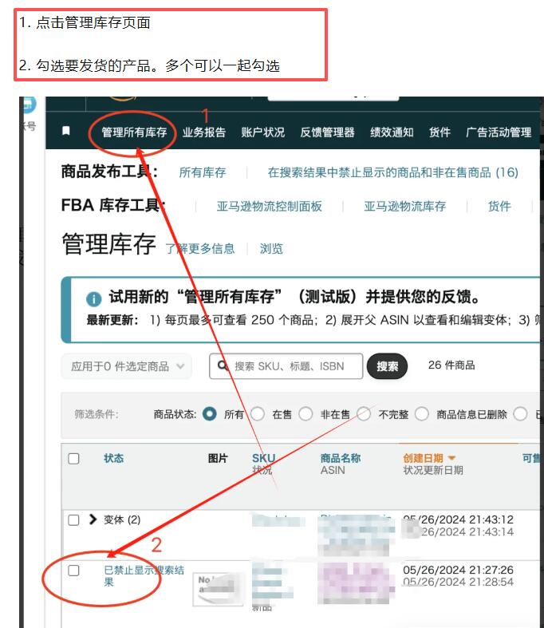Tick the select-all checkbox in table header
This screenshot has width=544, height=628.
(73, 459)
